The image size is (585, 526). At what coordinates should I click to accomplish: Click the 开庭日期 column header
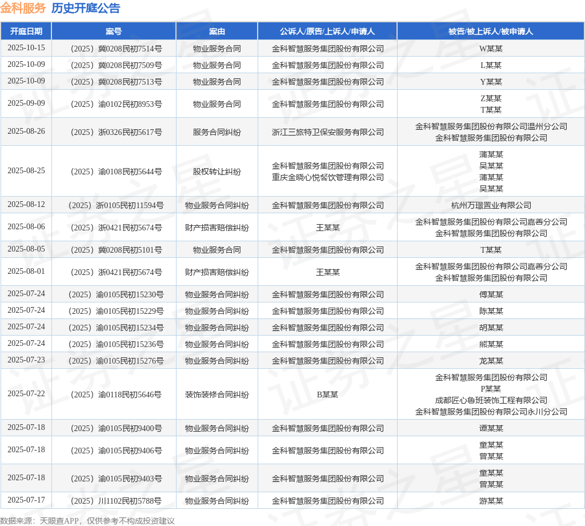tap(26, 31)
